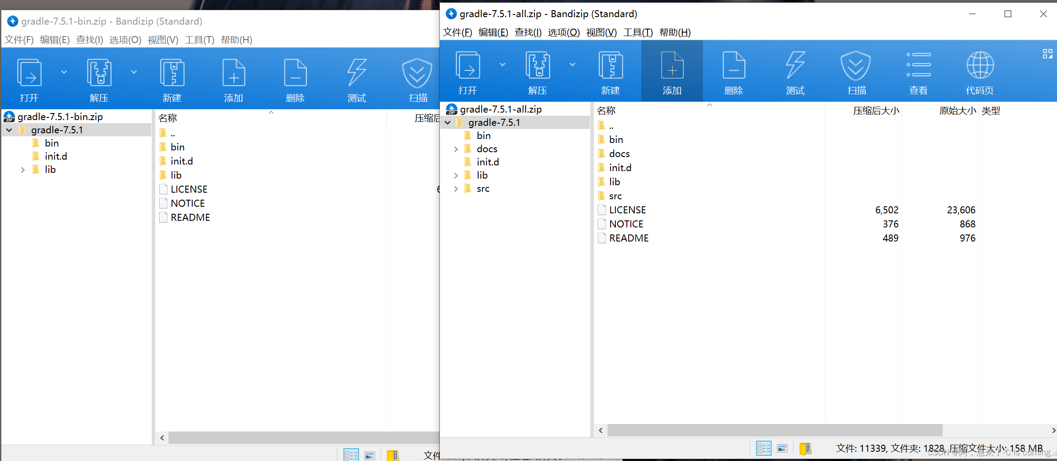The height and width of the screenshot is (461, 1057).
Task: Expand lib tree node in bin.zip window
Action: pyautogui.click(x=22, y=170)
